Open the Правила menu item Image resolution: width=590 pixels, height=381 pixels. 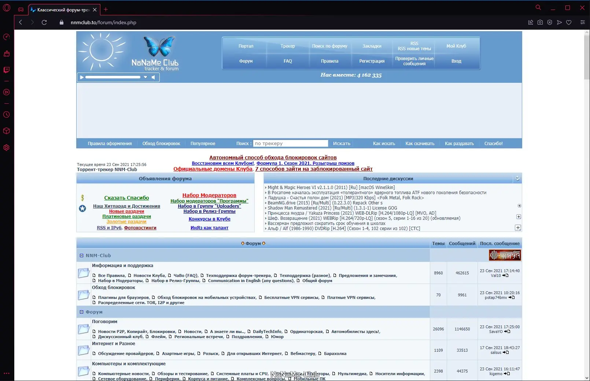point(329,61)
